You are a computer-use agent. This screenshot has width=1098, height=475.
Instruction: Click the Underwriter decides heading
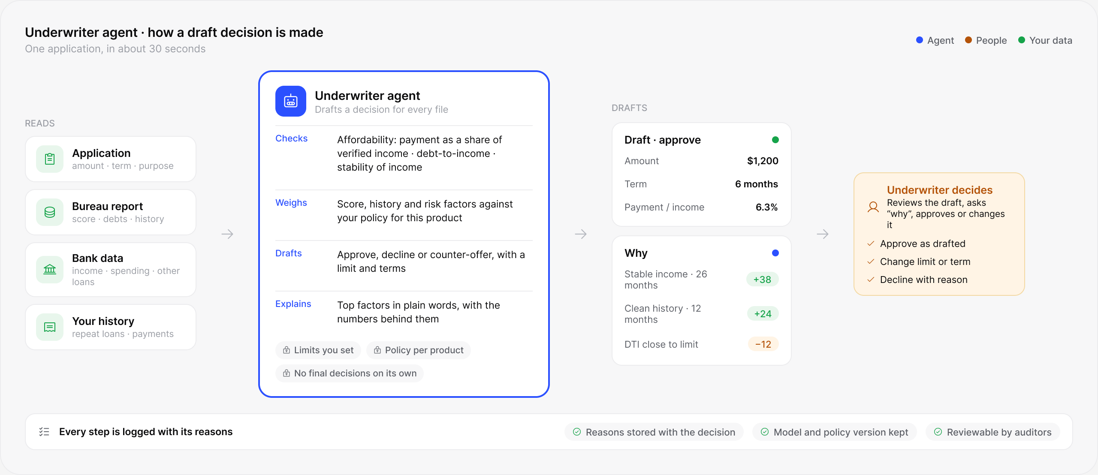pos(940,190)
